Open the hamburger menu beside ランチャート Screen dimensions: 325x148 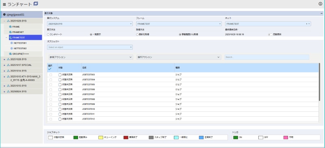(4, 4)
